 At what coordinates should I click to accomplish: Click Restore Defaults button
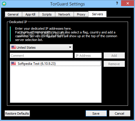point(17,114)
